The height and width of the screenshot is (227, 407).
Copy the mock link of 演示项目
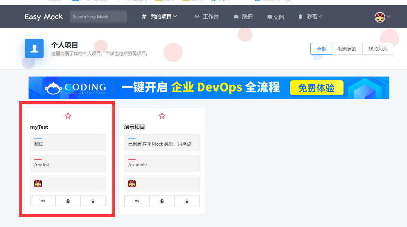point(137,201)
